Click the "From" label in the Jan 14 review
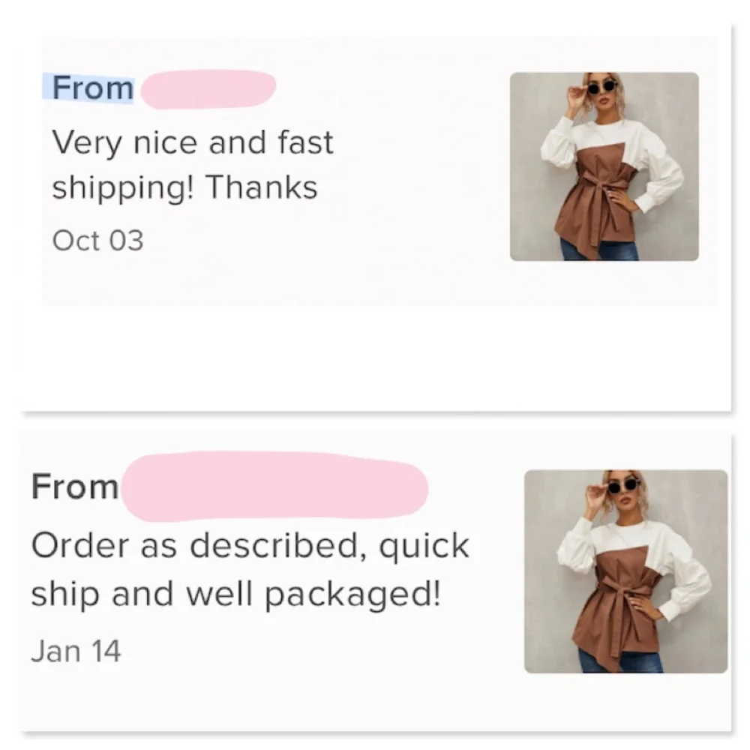 [75, 487]
